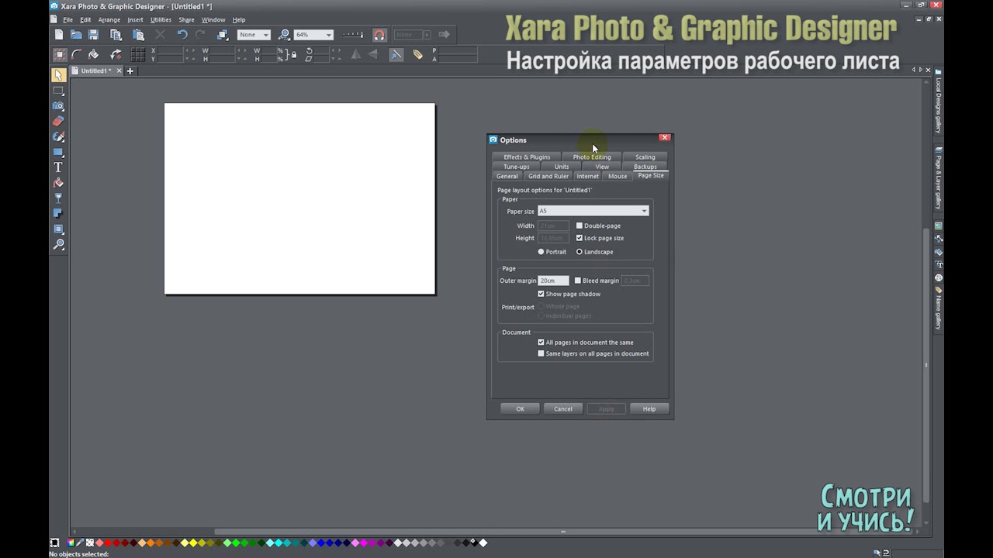Save the document using the floppy icon

(93, 35)
